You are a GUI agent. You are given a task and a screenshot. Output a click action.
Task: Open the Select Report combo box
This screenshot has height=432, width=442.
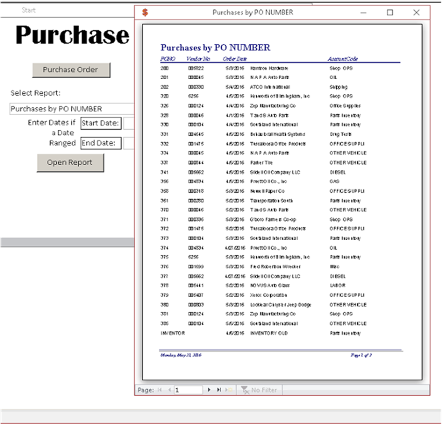tap(72, 109)
